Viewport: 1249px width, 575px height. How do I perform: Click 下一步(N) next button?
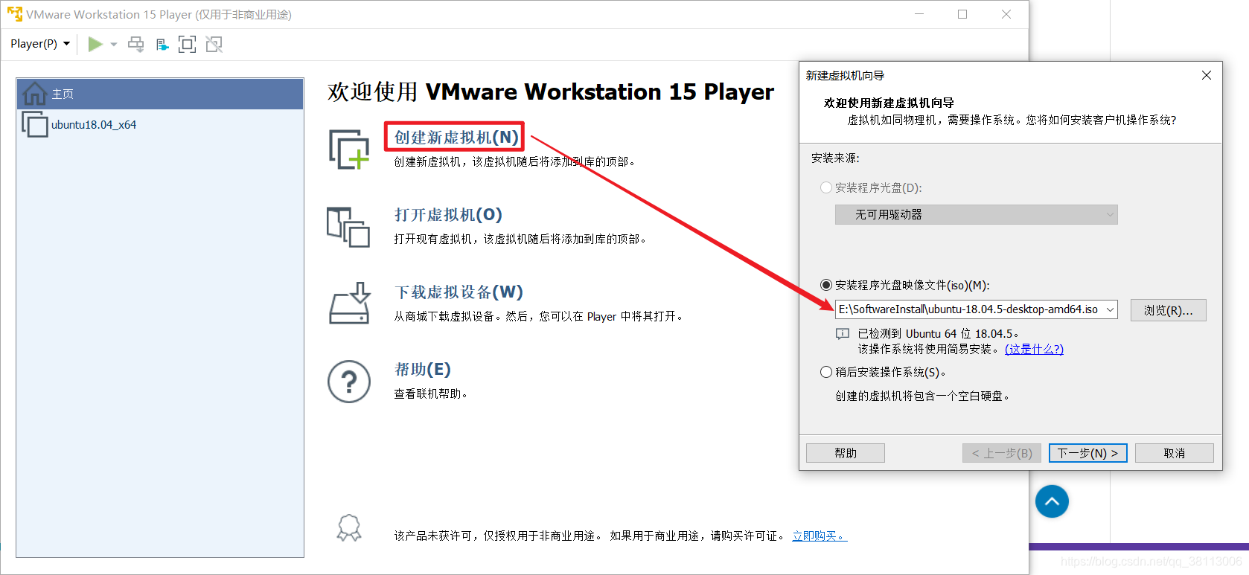point(1088,453)
